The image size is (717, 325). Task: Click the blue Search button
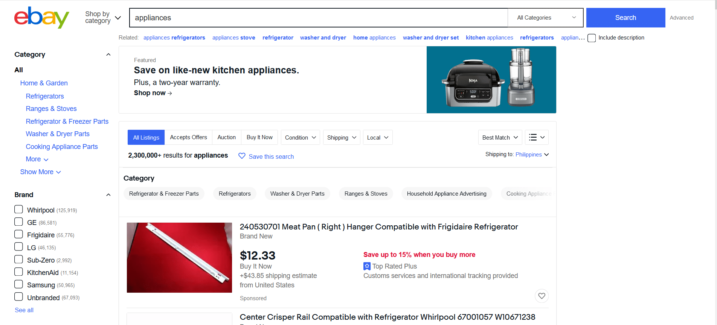point(625,18)
